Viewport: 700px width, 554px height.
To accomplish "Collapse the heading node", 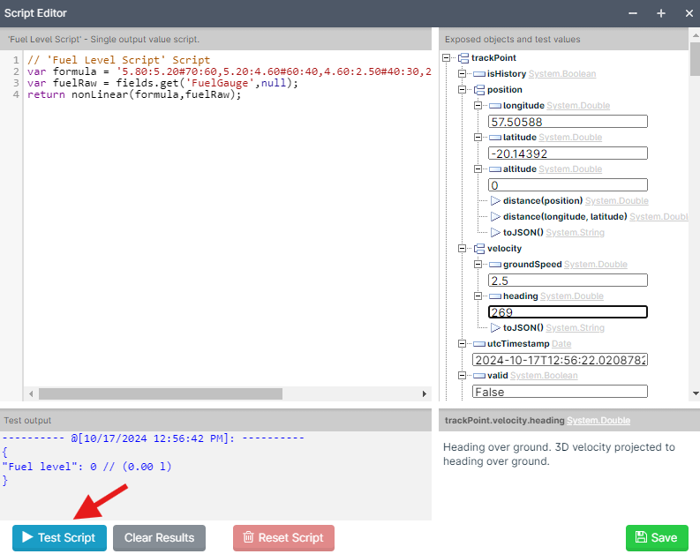I will point(478,296).
